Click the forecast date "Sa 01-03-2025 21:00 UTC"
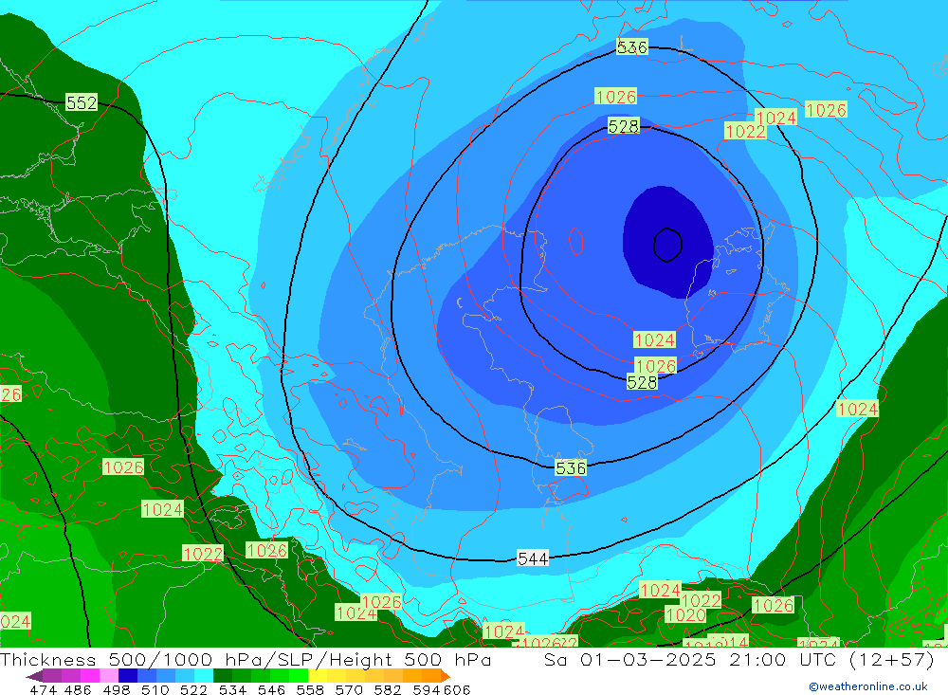This screenshot has width=948, height=695. tap(692, 659)
